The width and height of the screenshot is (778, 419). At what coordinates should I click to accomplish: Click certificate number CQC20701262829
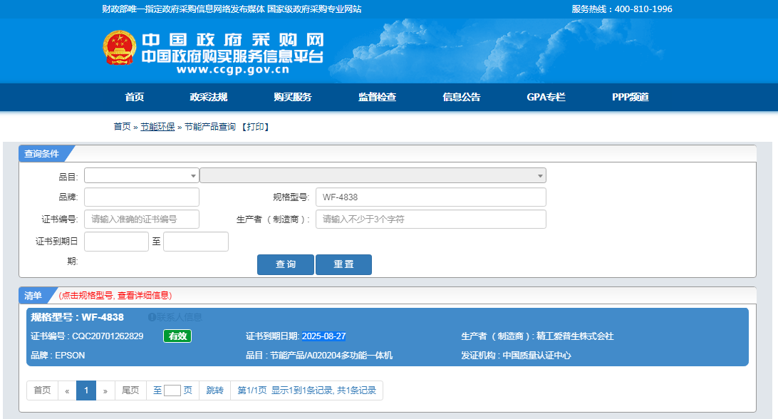pyautogui.click(x=108, y=336)
